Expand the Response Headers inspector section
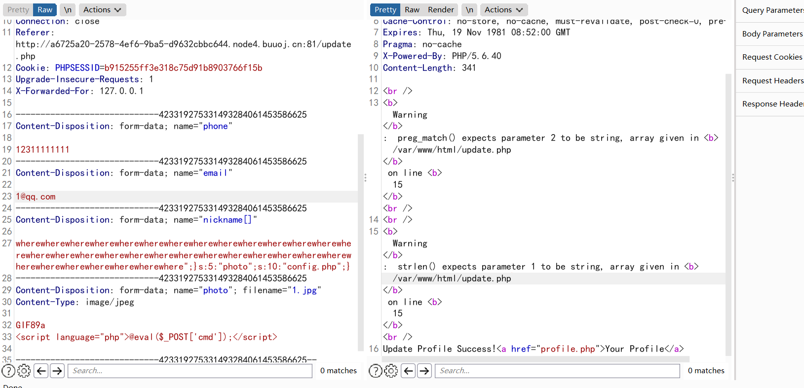The image size is (804, 388). (770, 104)
